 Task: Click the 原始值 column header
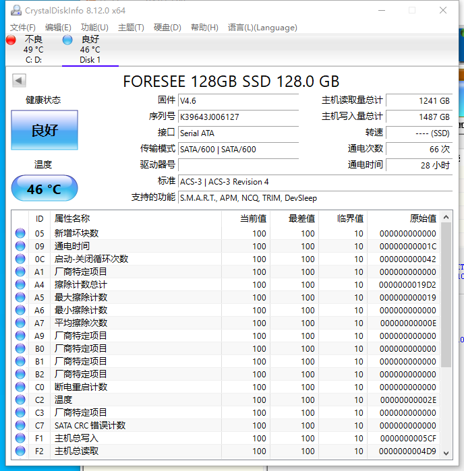pyautogui.click(x=404, y=218)
